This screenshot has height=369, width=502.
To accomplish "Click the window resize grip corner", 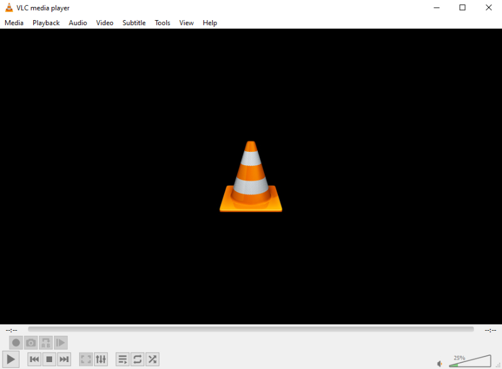I will click(x=498, y=365).
